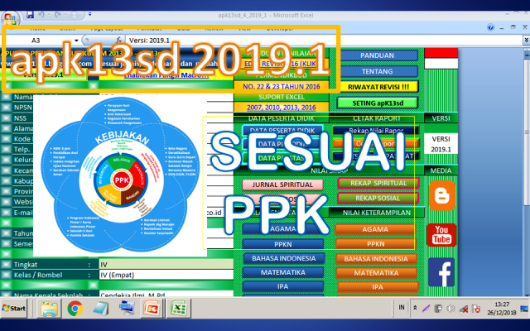530x331 pixels.
Task: Click the NILAI KETERAMPILAN header
Action: (377, 213)
